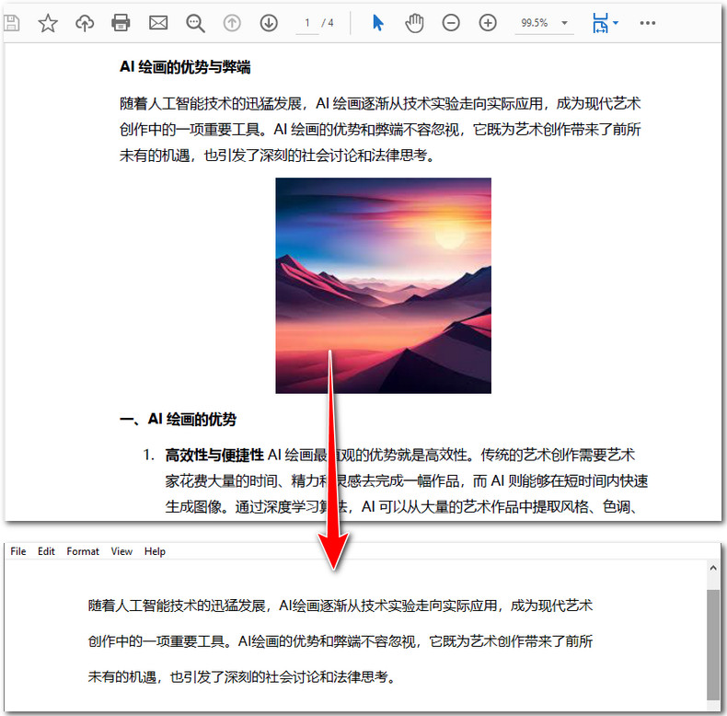Image resolution: width=727 pixels, height=716 pixels.
Task: Open the Notepad Edit menu
Action: [x=46, y=551]
